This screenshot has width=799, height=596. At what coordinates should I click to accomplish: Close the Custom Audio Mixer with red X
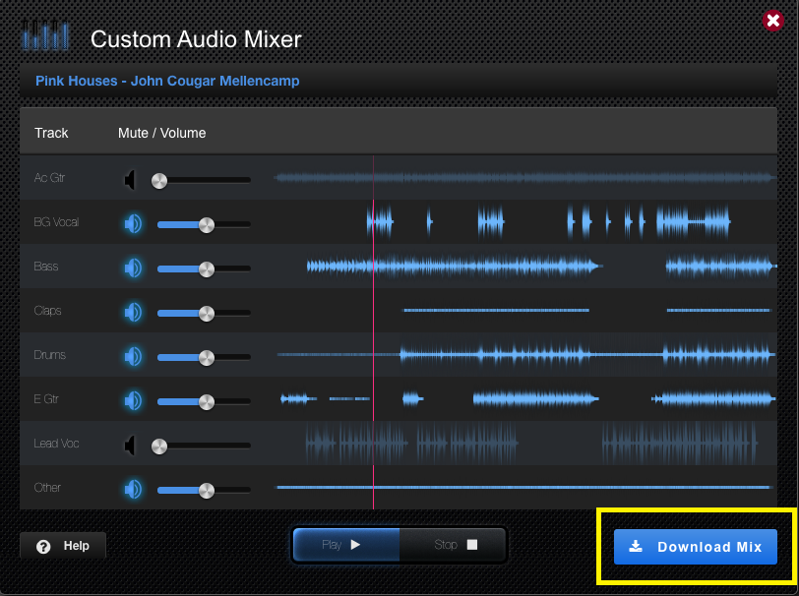pyautogui.click(x=773, y=21)
